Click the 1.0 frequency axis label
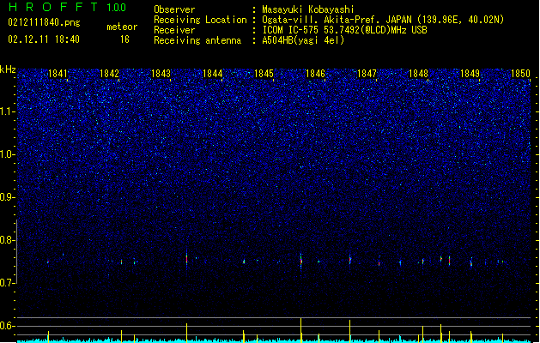This screenshot has width=540, height=343. click(7, 154)
